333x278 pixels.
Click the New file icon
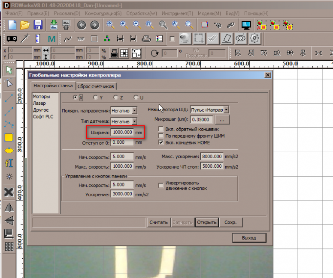[x=11, y=25]
